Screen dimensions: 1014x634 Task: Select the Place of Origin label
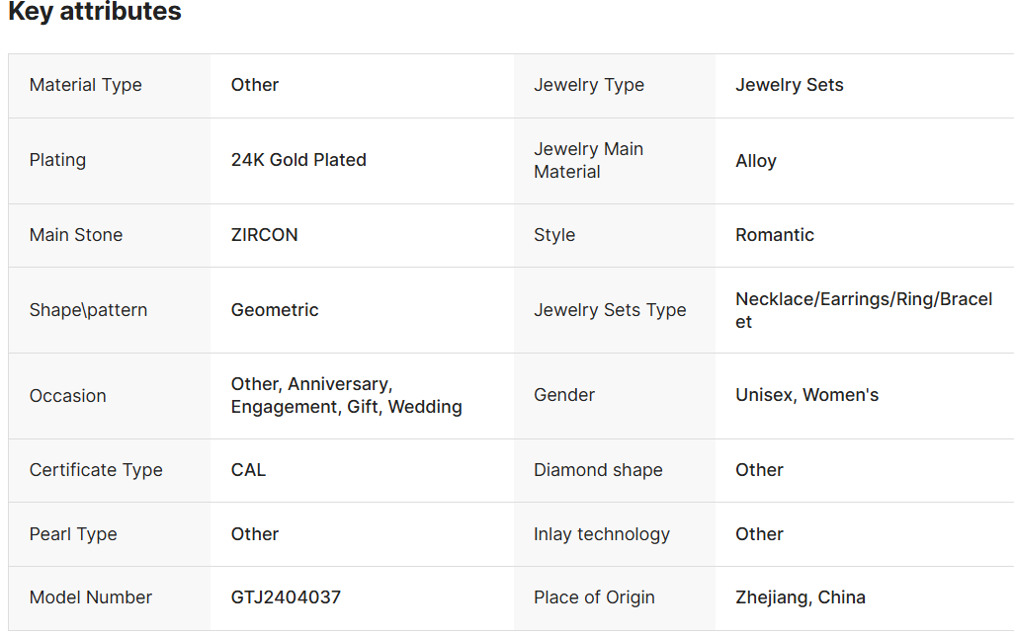594,597
